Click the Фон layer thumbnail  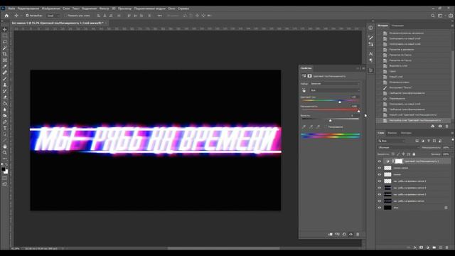pos(387,208)
